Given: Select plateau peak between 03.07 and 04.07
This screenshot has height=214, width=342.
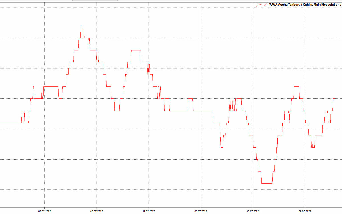Looking at the screenshot, I should click(136, 50).
